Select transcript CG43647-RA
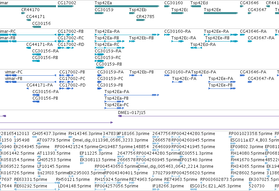The width and height of the screenshot is (279, 191). tap(261, 38)
